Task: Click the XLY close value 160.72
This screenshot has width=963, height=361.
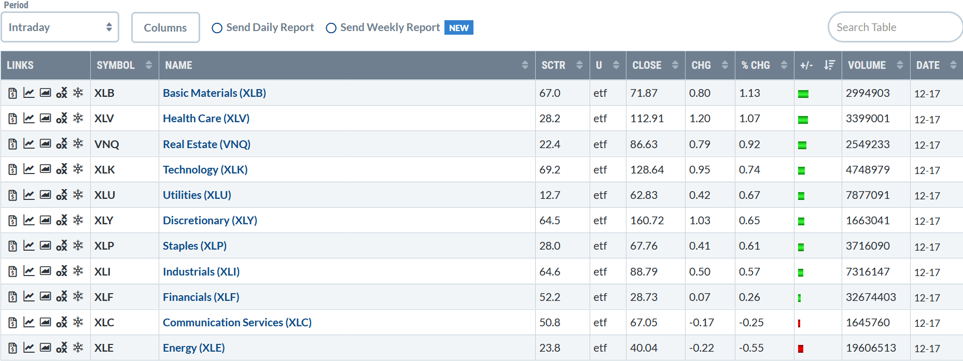Action: pyautogui.click(x=647, y=221)
